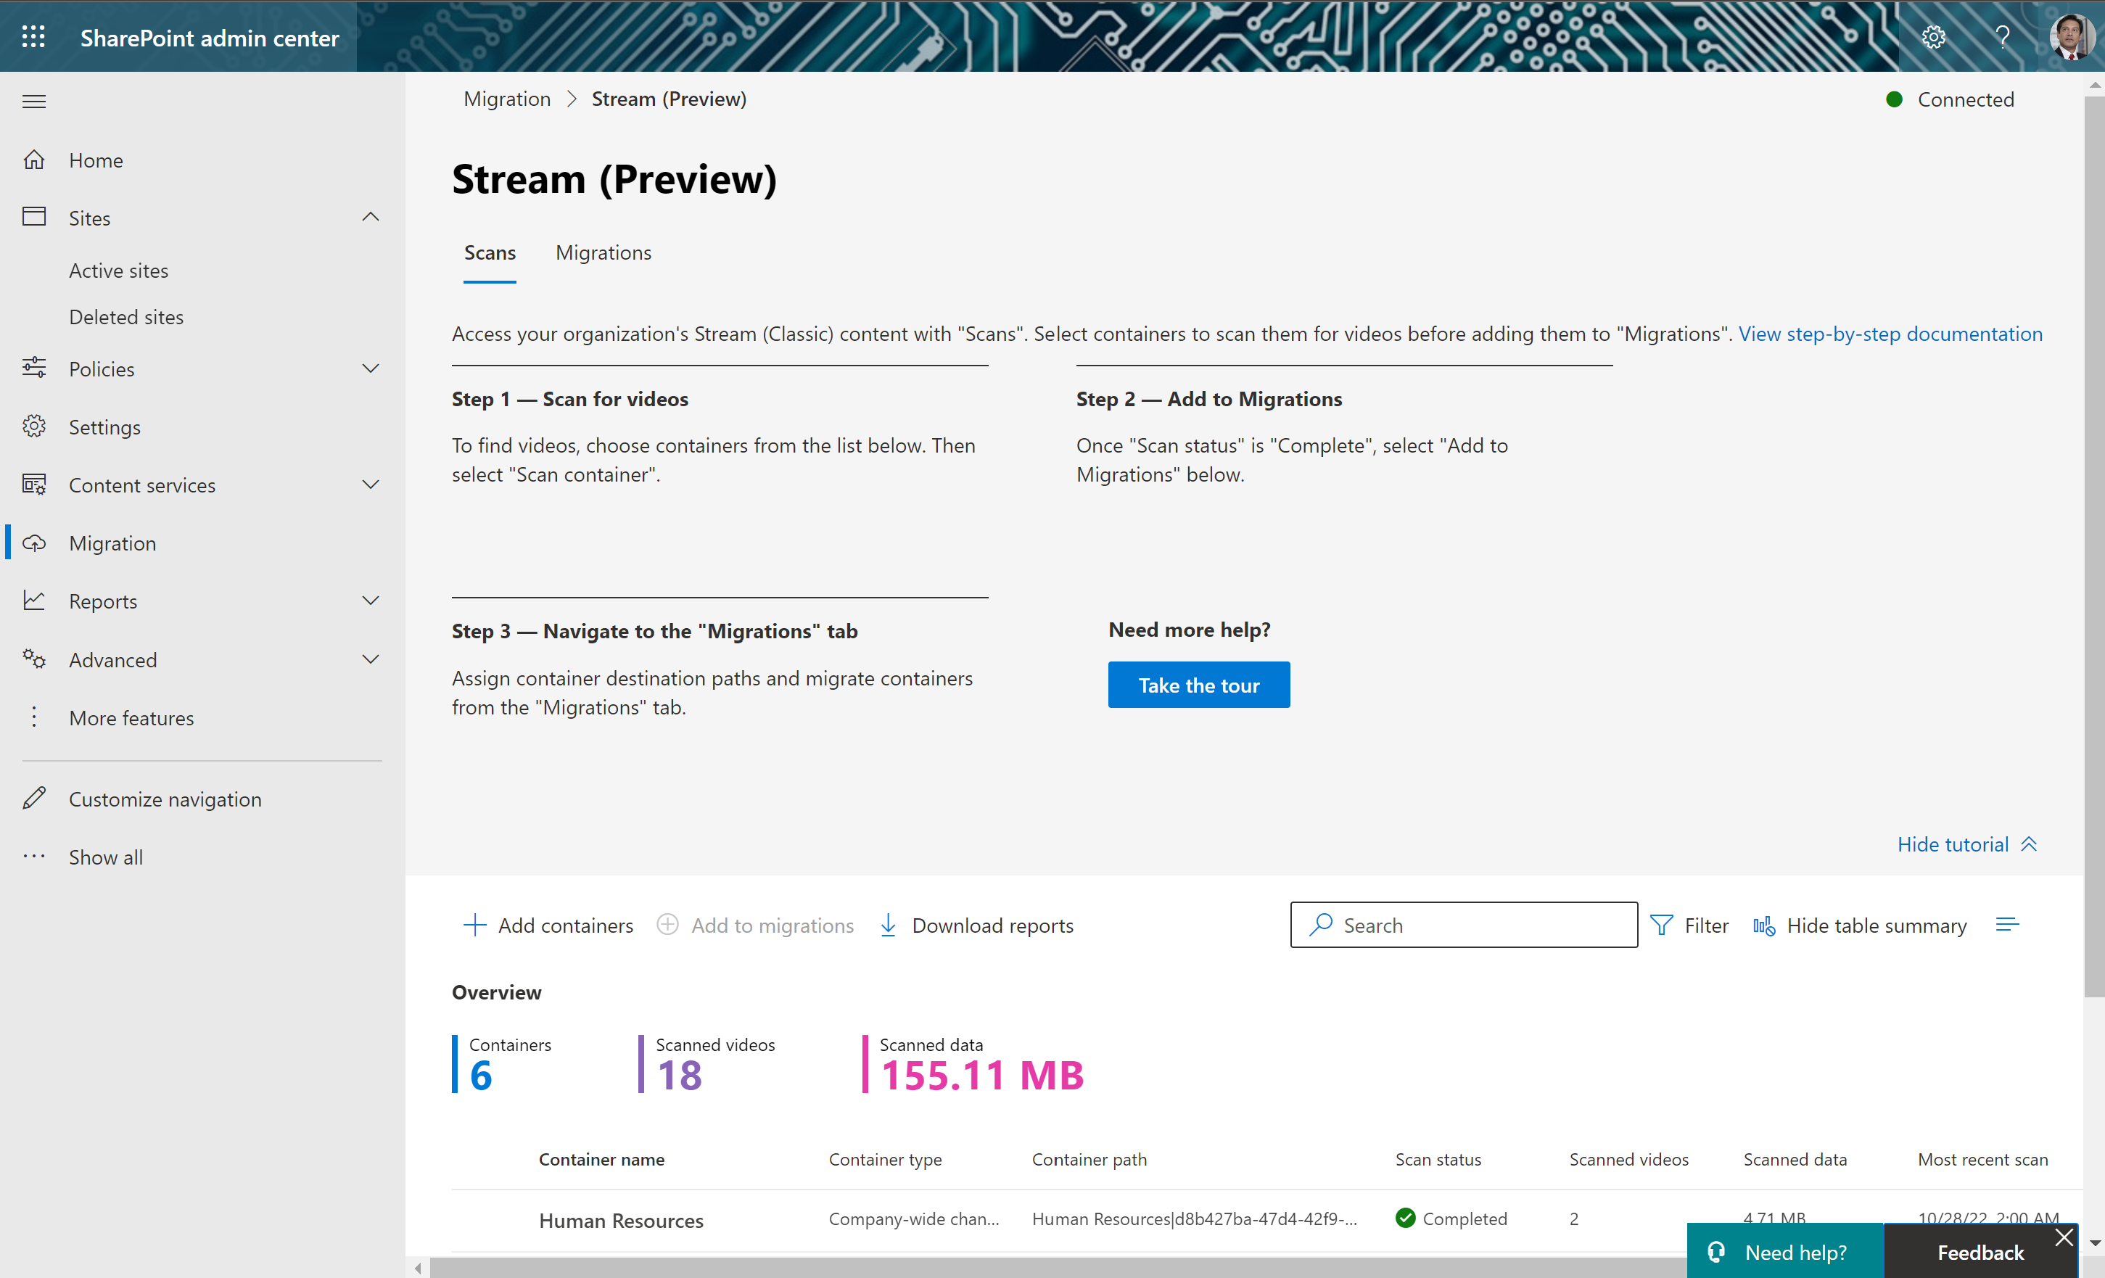This screenshot has height=1278, width=2105.
Task: Collapse the navigation with the hamburger icon
Action: tap(34, 101)
